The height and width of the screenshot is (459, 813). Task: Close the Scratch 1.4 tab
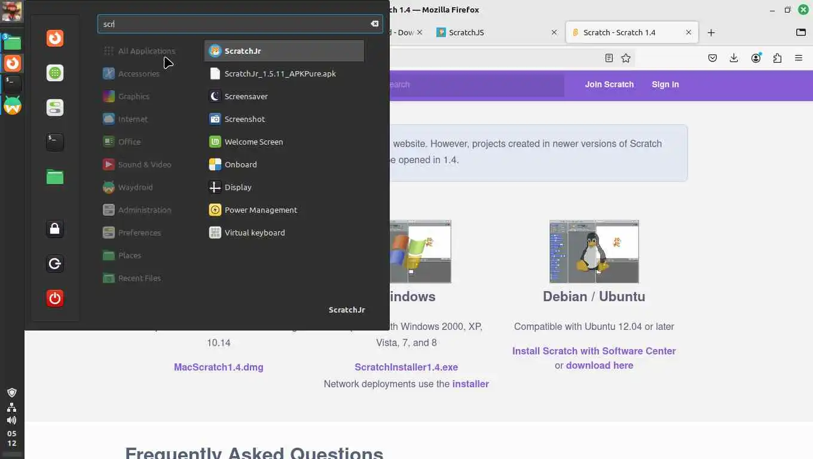pyautogui.click(x=689, y=33)
